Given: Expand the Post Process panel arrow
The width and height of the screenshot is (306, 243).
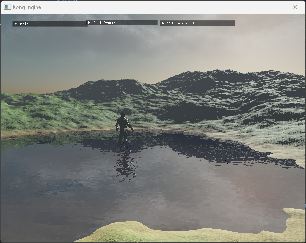Looking at the screenshot, I should [89, 23].
